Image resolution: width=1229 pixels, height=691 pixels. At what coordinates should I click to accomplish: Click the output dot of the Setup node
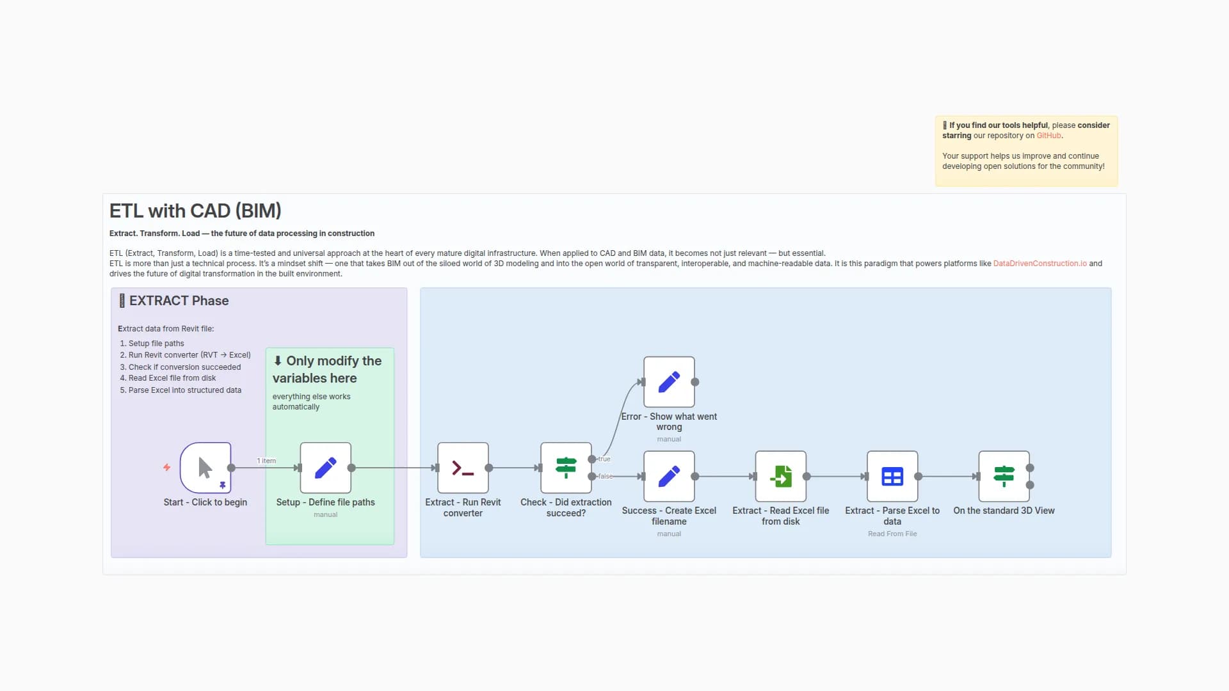coord(353,468)
